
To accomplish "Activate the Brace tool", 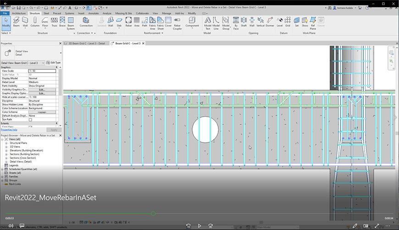I will click(x=62, y=22).
